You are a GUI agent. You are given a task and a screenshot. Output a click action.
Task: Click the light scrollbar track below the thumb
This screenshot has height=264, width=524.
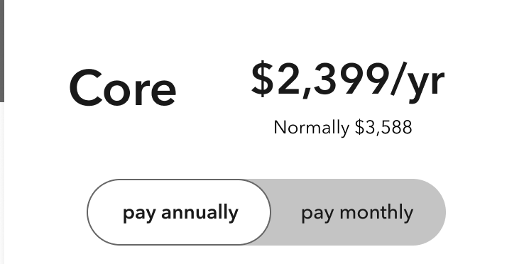pyautogui.click(x=1, y=183)
